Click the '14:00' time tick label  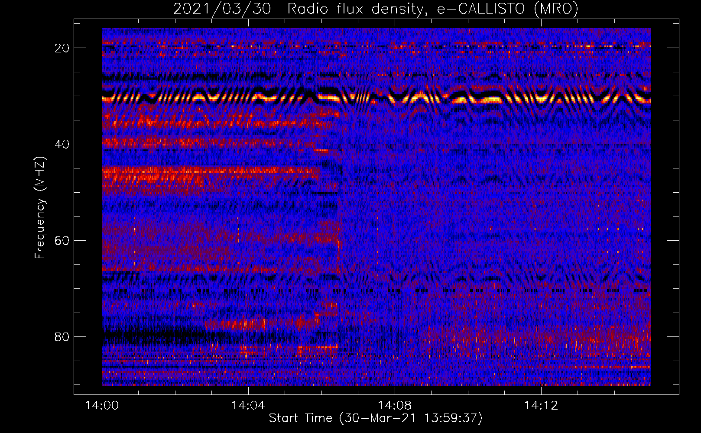pyautogui.click(x=102, y=406)
